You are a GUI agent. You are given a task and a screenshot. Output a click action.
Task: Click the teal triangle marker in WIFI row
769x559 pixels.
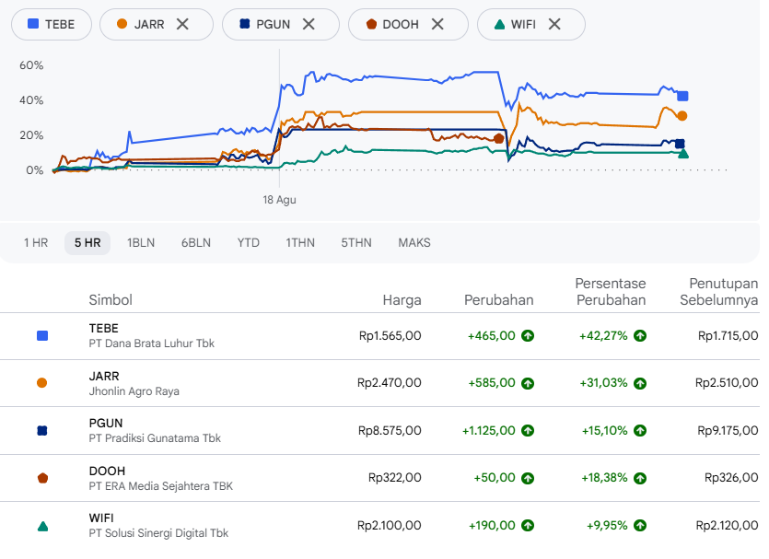tap(42, 527)
